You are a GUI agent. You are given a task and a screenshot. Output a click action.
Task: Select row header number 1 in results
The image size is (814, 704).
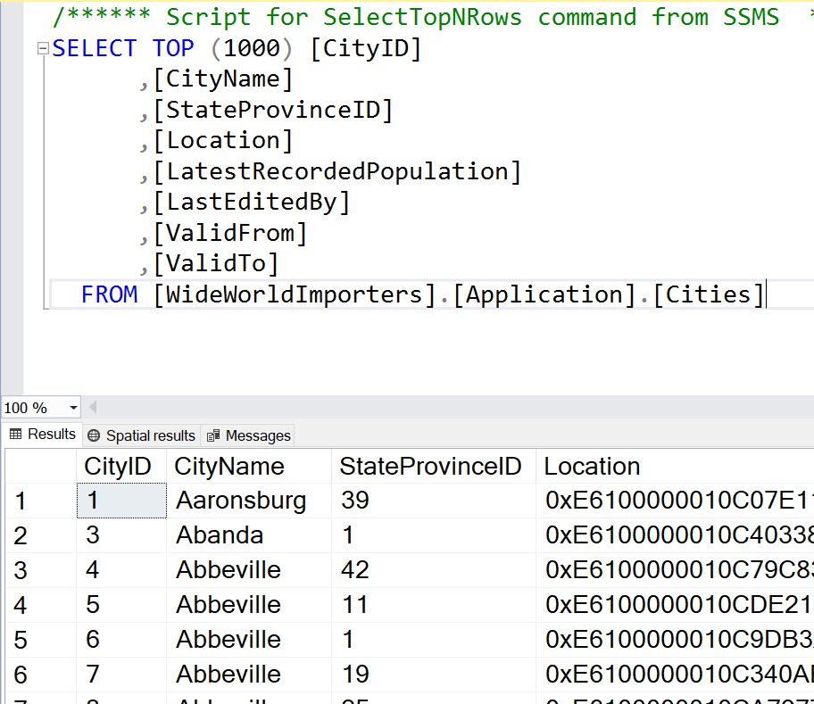click(x=41, y=501)
